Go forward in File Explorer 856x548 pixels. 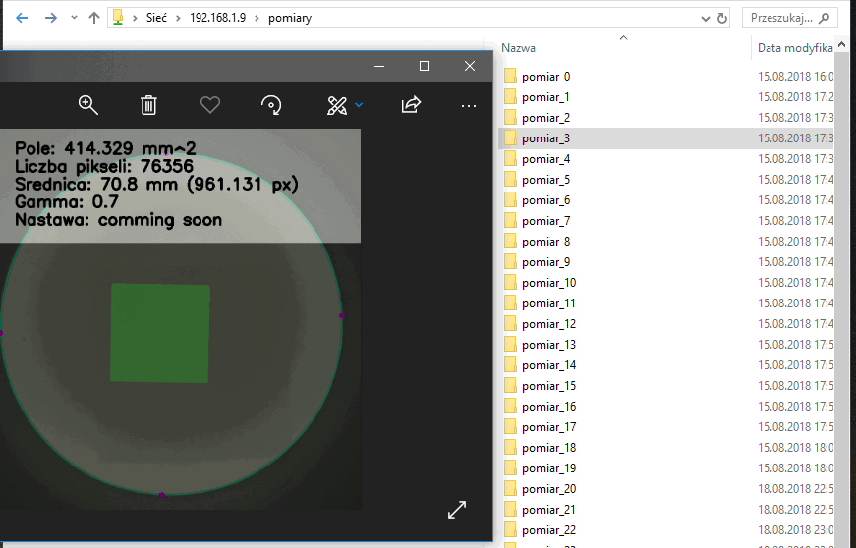[x=51, y=18]
